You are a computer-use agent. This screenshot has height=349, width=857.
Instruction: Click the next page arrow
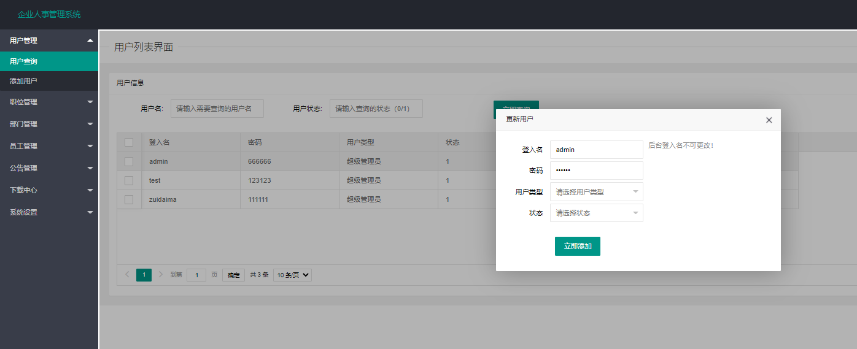(161, 275)
